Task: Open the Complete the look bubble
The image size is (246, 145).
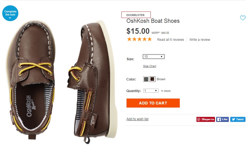Action: (x=10, y=13)
